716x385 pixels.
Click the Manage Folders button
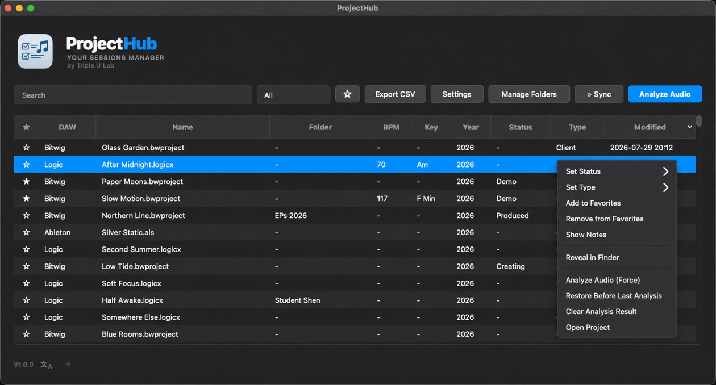coord(529,94)
